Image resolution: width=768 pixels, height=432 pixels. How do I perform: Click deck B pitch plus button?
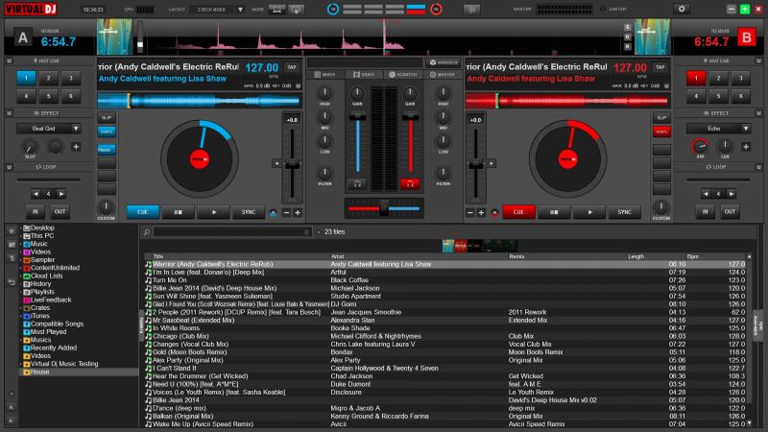pos(481,212)
